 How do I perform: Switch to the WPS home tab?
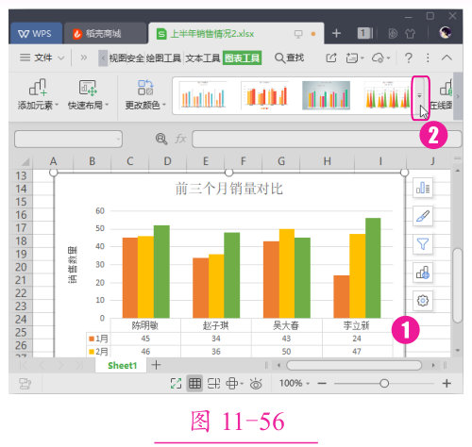tap(36, 34)
